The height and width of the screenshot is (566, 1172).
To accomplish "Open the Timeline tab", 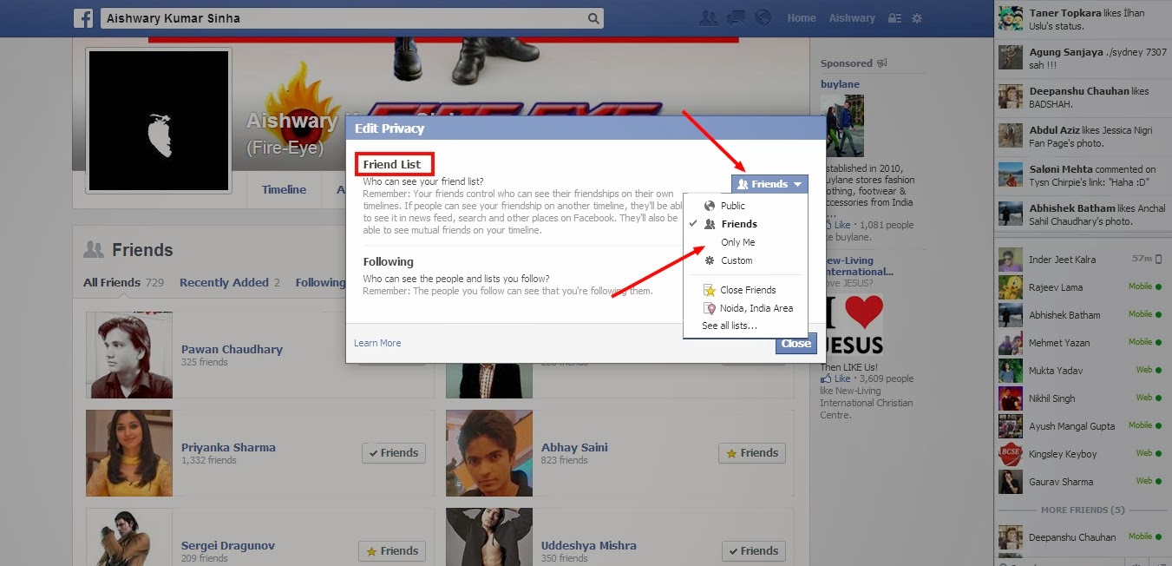I will point(284,189).
